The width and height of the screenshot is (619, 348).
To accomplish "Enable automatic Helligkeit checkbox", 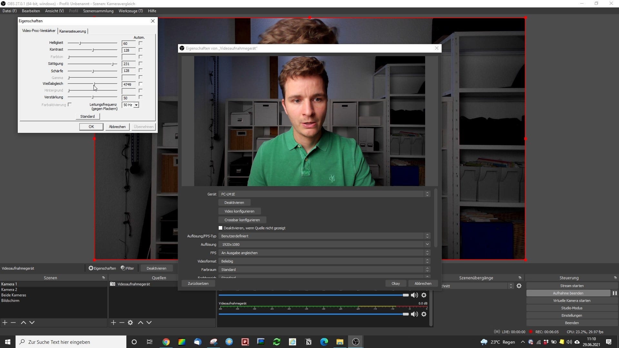I will click(140, 43).
